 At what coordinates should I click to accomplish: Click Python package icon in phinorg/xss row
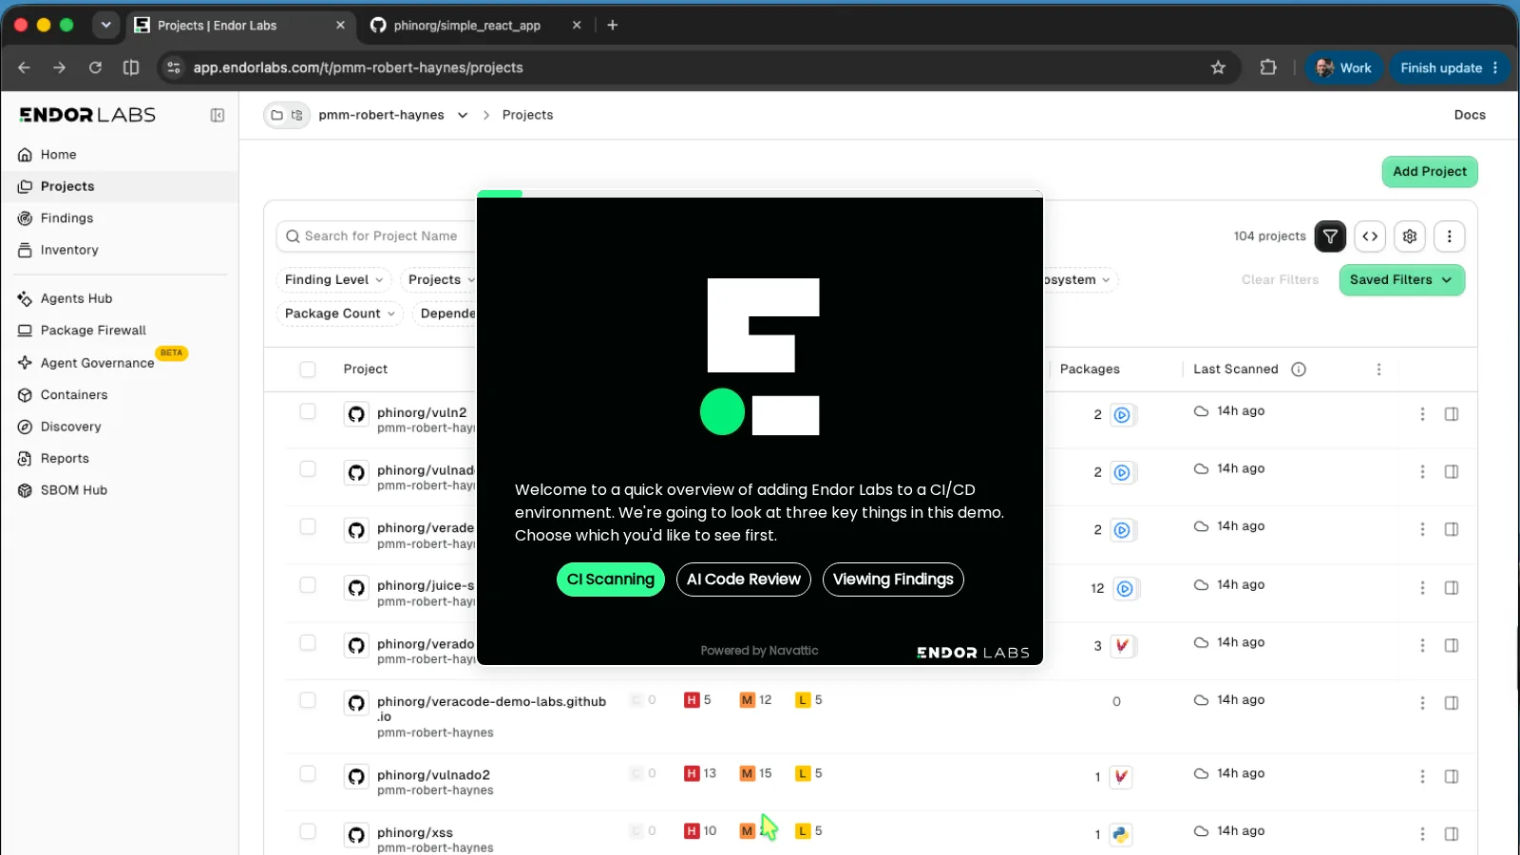(1121, 835)
